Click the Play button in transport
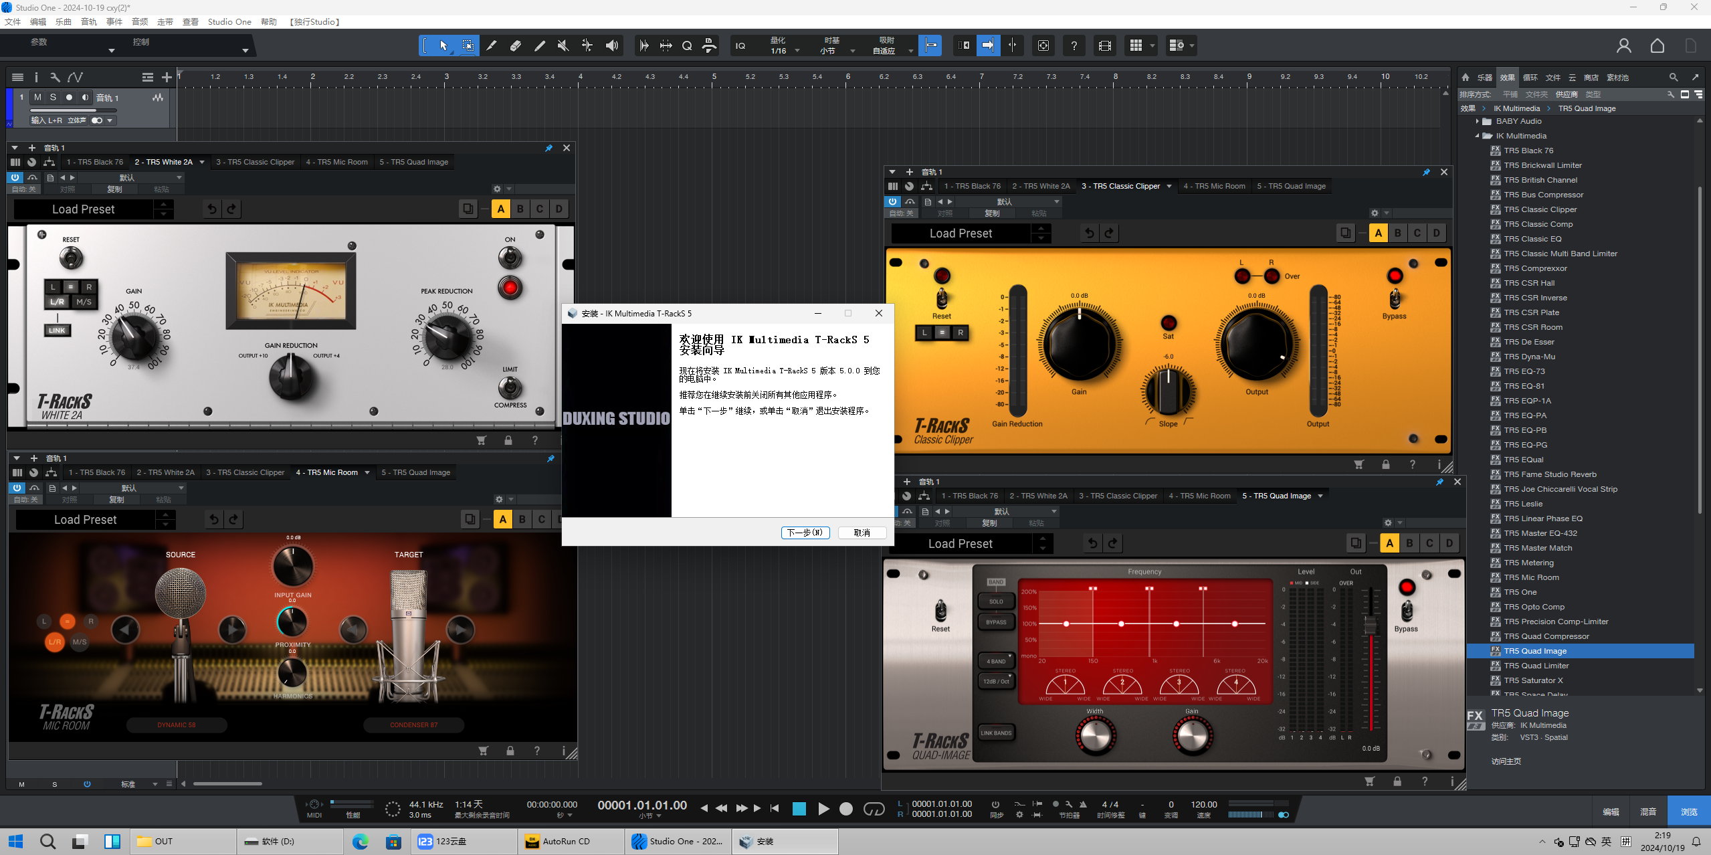1711x855 pixels. [823, 809]
